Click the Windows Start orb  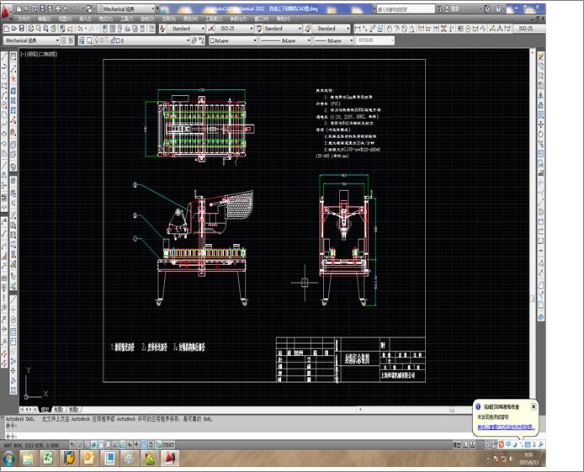[x=9, y=458]
